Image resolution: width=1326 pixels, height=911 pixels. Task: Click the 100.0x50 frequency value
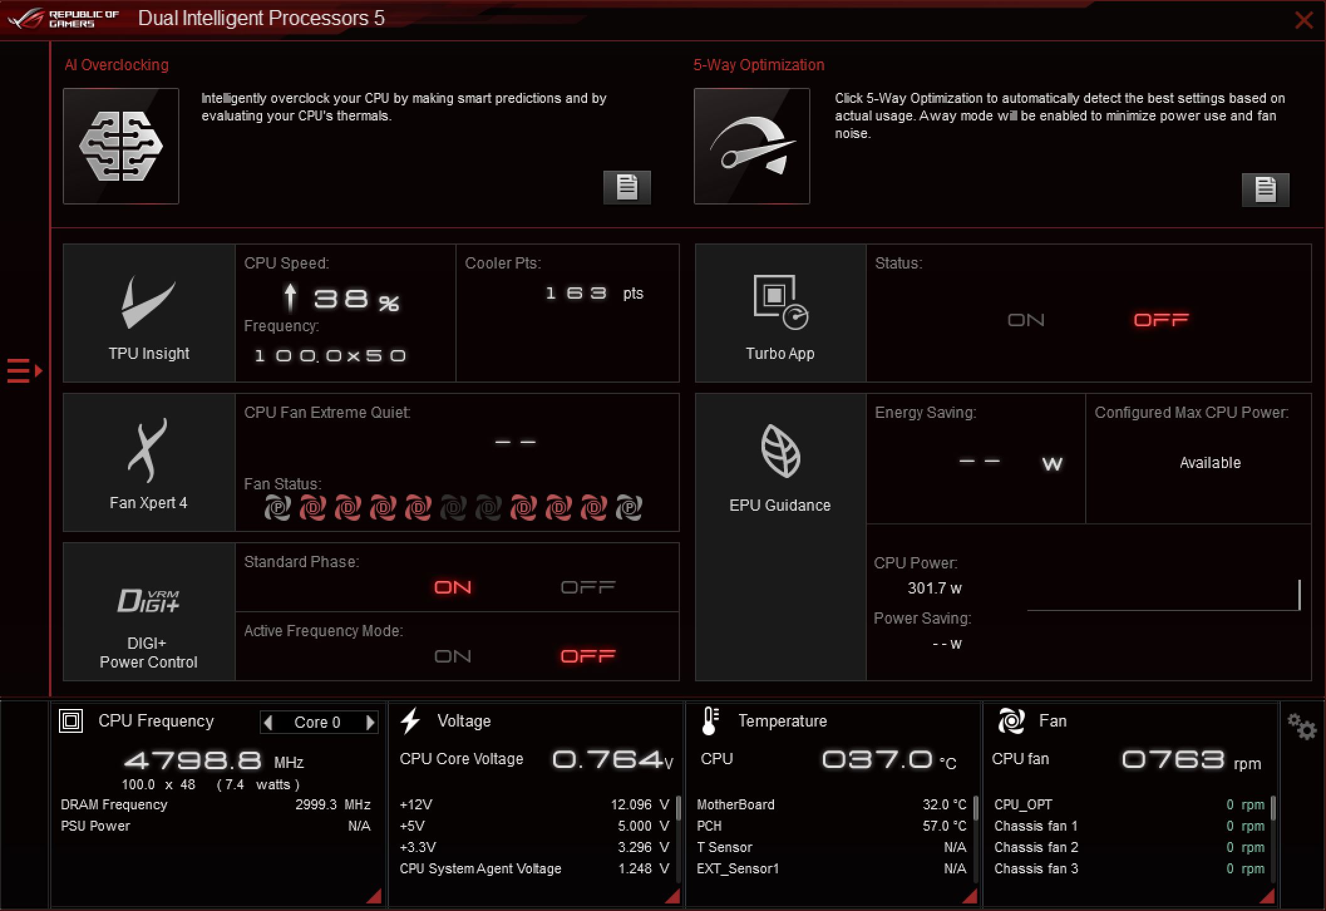(331, 356)
